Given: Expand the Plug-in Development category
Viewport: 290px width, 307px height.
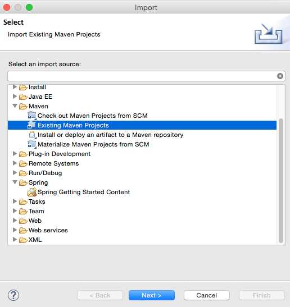Looking at the screenshot, I should 15,154.
